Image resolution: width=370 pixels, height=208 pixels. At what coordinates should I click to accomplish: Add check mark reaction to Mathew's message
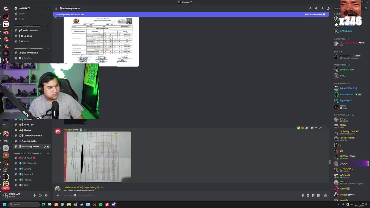click(x=299, y=128)
